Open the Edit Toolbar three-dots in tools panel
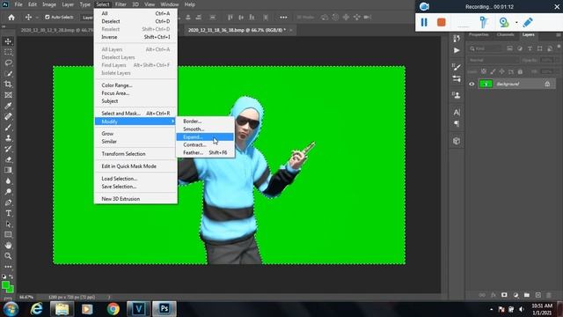The width and height of the screenshot is (563, 317). point(8,267)
